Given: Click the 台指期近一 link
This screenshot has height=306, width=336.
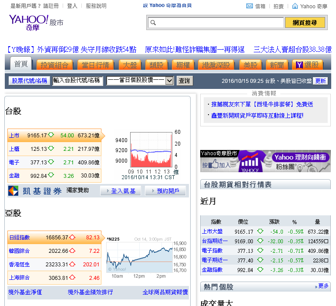Looking at the screenshot, I should tap(215, 241).
